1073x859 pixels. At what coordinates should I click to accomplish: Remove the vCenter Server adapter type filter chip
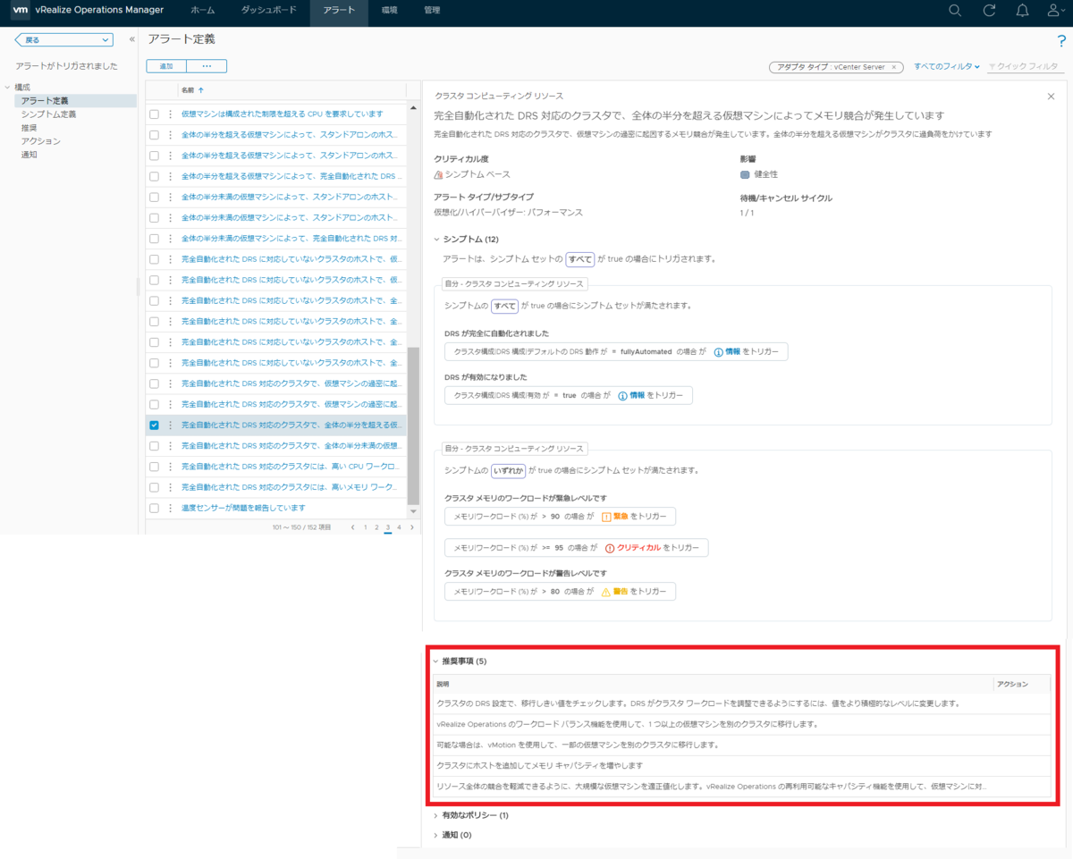click(894, 67)
